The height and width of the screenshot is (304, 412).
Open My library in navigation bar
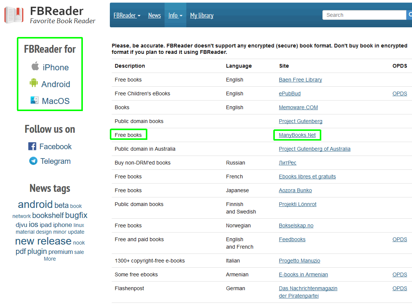(x=202, y=15)
